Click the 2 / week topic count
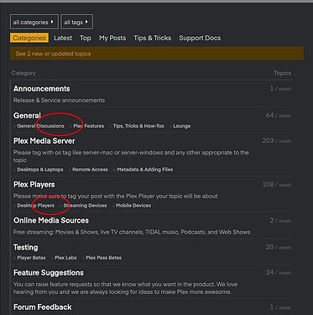Image resolution: width=313 pixels, height=315 pixels. pyautogui.click(x=280, y=221)
